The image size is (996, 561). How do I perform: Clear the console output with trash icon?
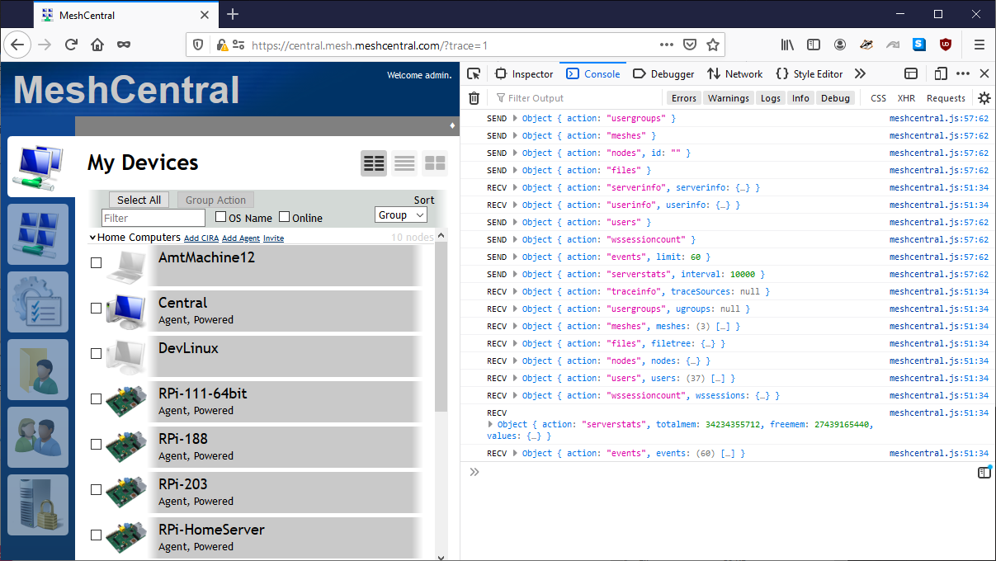[x=474, y=97]
